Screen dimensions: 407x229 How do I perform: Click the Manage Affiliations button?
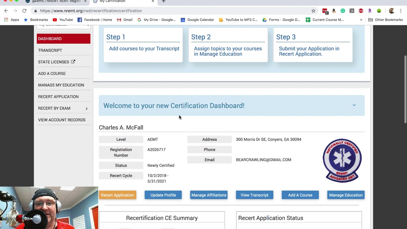pos(209,195)
